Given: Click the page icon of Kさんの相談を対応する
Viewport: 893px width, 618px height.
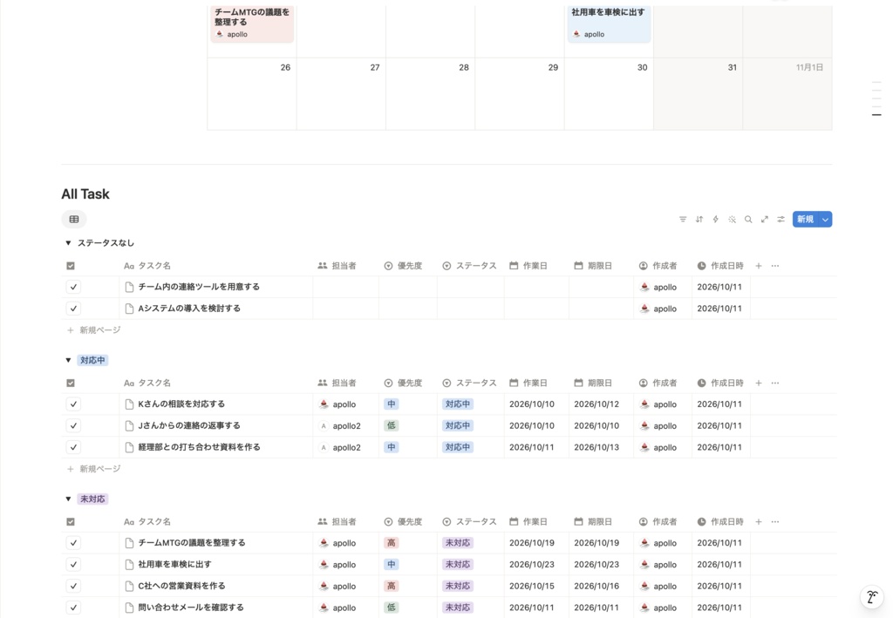Looking at the screenshot, I should click(x=129, y=404).
